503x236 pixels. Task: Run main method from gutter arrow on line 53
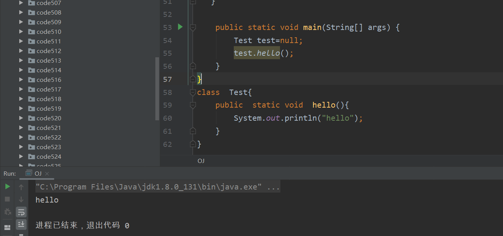(x=180, y=27)
